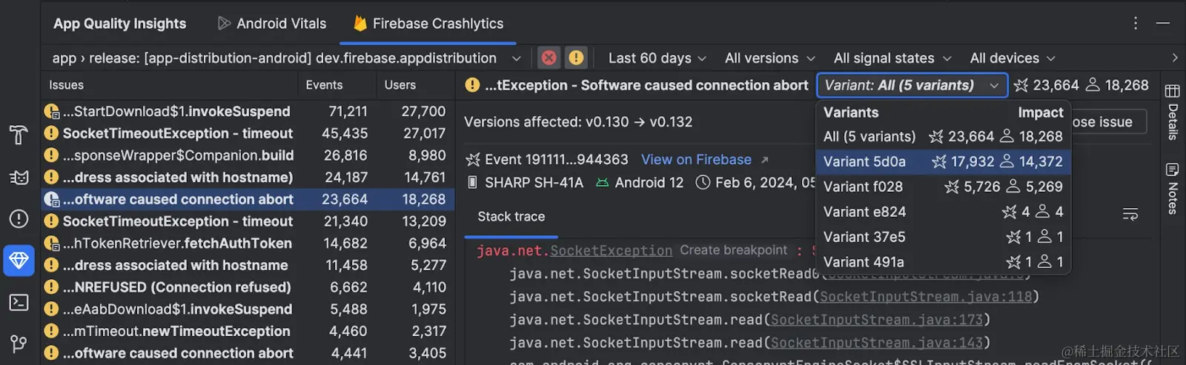Click the Android icon beside Android 12
Screen dimensions: 1186x365
602,182
